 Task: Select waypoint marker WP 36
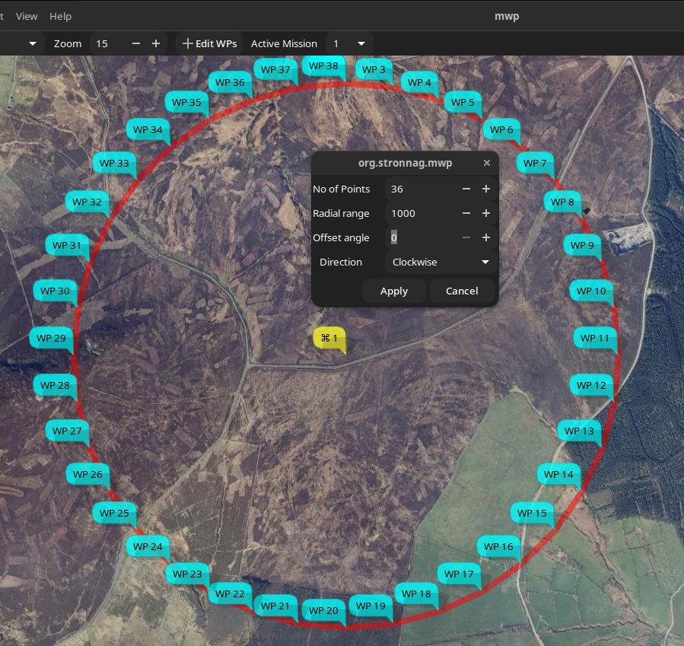pyautogui.click(x=231, y=82)
